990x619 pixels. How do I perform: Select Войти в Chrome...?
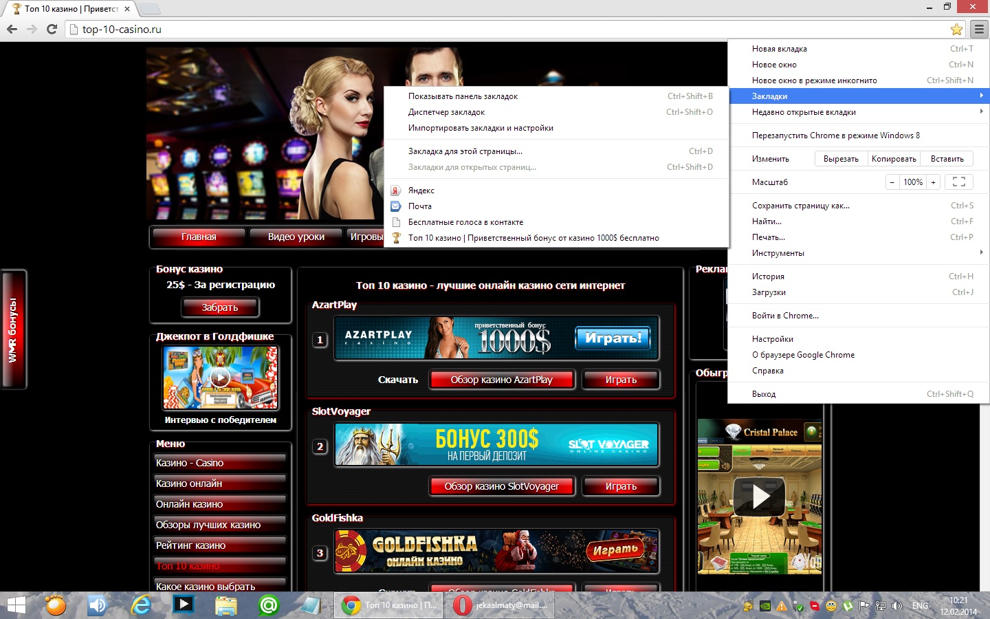tap(859, 316)
